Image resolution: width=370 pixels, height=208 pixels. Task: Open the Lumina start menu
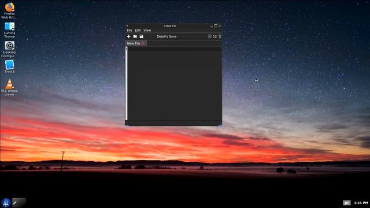click(x=6, y=203)
